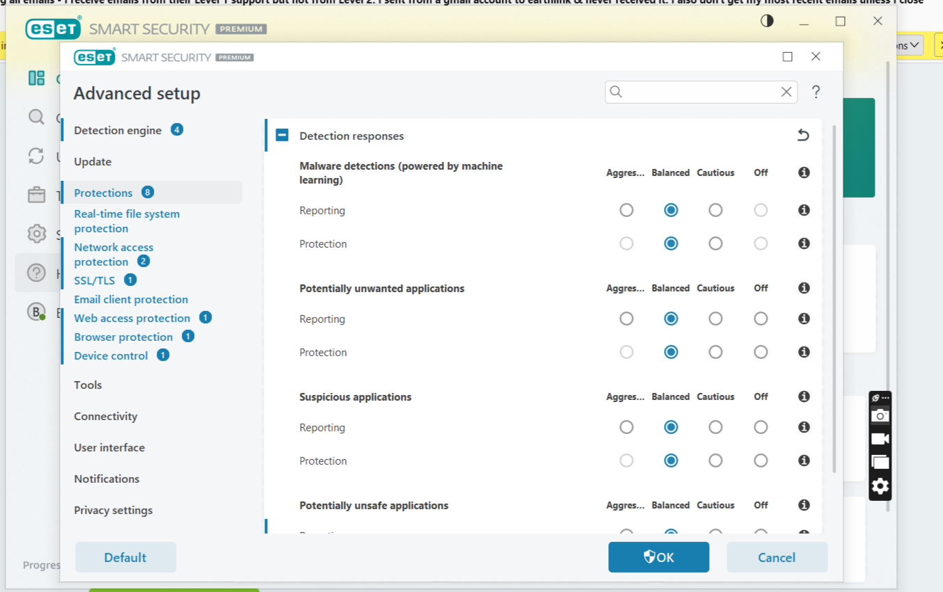The width and height of the screenshot is (943, 592).
Task: Open the Tools category in sidebar
Action: click(88, 385)
